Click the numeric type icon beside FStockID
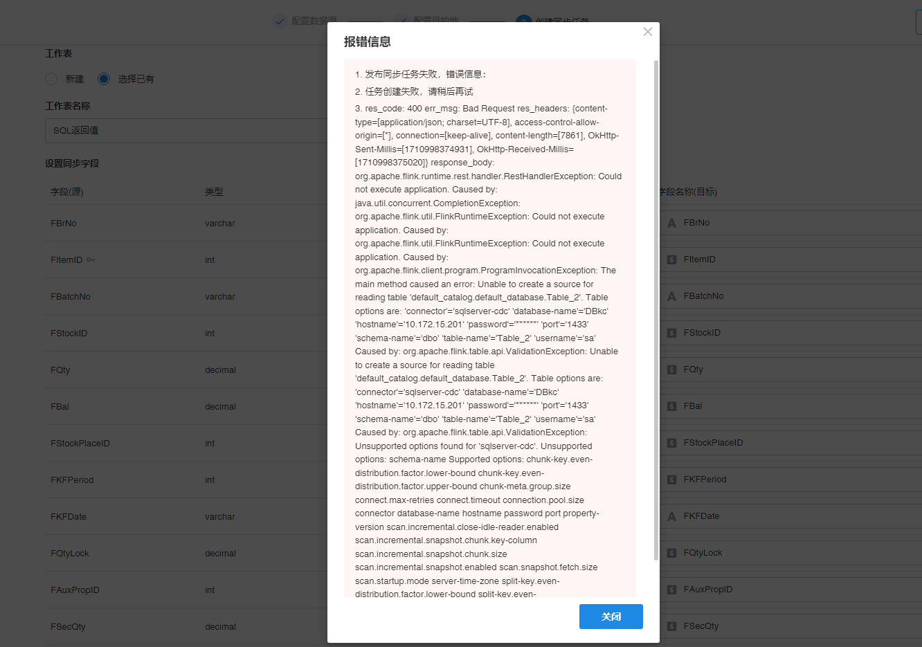This screenshot has height=647, width=922. (x=671, y=333)
